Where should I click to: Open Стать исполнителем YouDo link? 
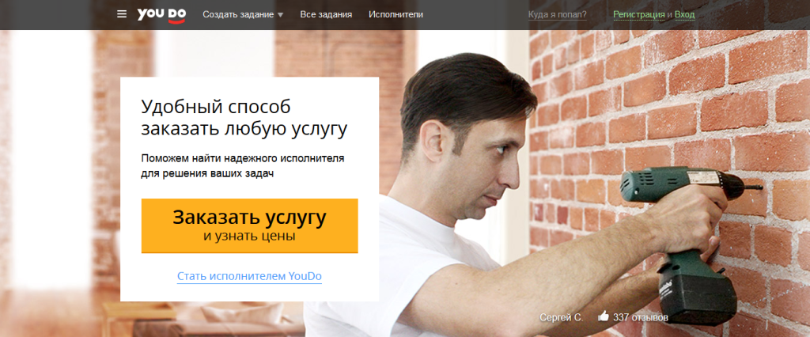tap(249, 276)
